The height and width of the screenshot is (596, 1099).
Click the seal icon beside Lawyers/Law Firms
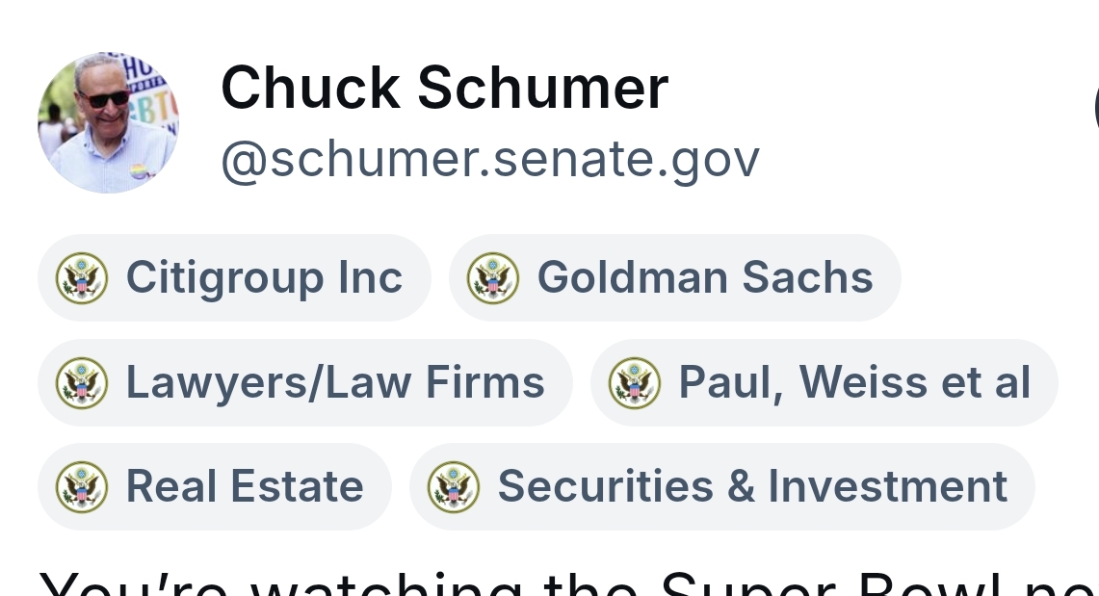(x=82, y=383)
